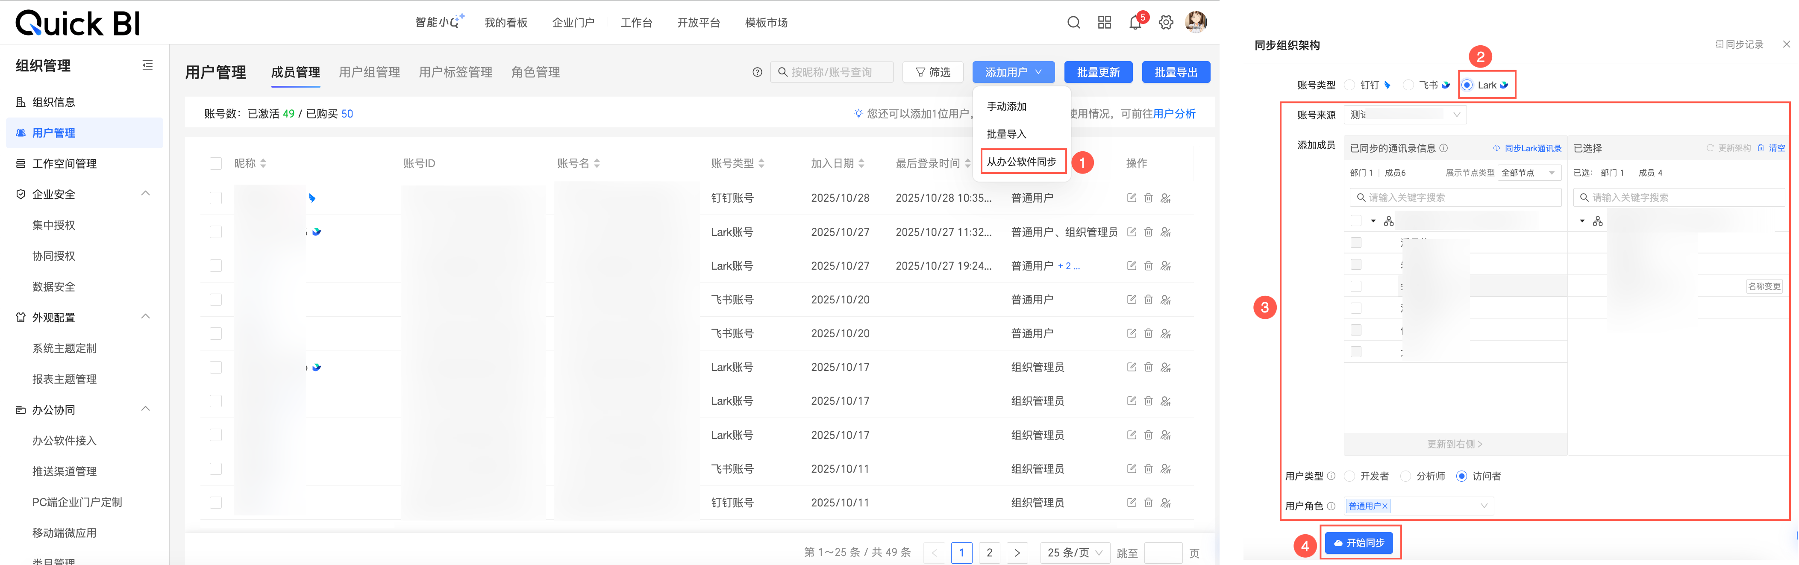Open the apps grid icon
Image resolution: width=1799 pixels, height=565 pixels.
pos(1104,22)
